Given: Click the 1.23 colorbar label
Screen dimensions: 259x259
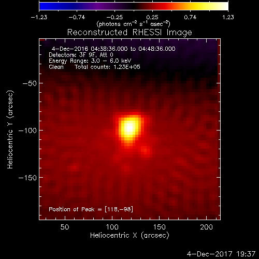Looking at the screenshot, I should 228,17.
